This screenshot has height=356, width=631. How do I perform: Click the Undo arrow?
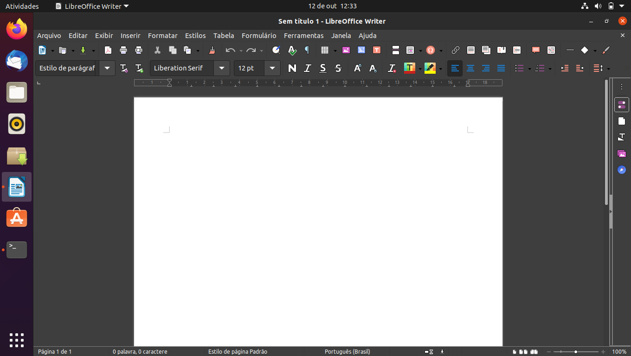230,50
